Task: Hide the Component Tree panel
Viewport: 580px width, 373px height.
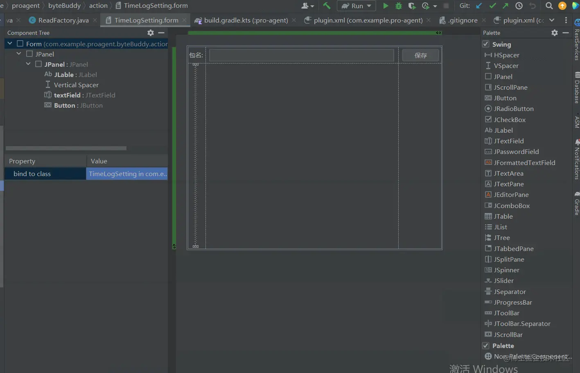Action: tap(161, 33)
